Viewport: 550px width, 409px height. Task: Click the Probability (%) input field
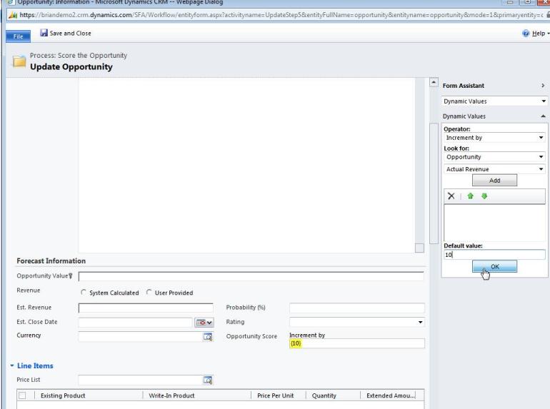point(357,308)
